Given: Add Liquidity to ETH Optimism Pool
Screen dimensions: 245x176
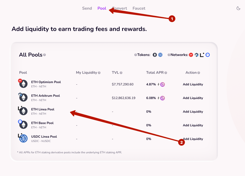Looking at the screenshot, I should (193, 84).
